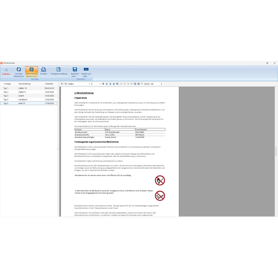
Task: Toggle italic (K) formatting
Action: 107,84
